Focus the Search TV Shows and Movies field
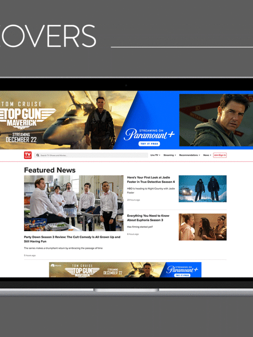The image size is (253, 337). coord(91,155)
